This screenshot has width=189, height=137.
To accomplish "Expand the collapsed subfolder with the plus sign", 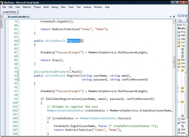I will (178, 88).
